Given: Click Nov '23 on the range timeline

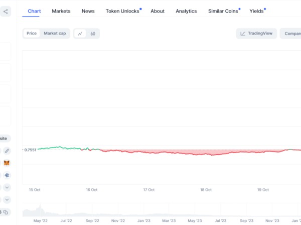Looking at the screenshot, I should (x=272, y=220).
